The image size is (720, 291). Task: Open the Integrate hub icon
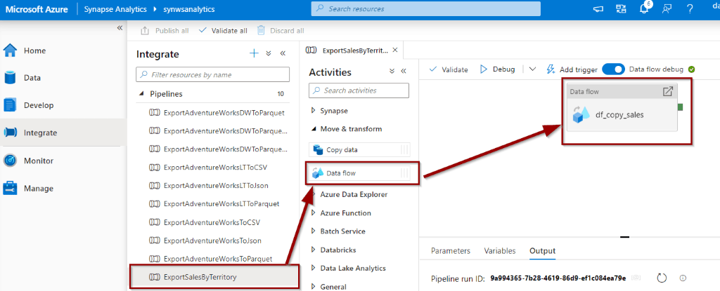click(10, 133)
